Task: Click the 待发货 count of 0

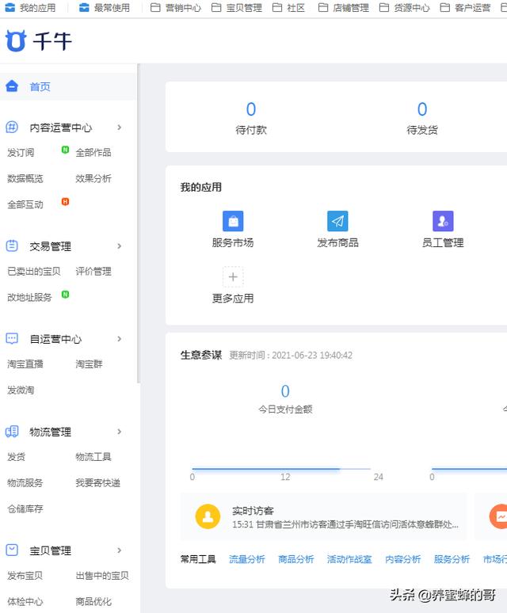Action: tap(422, 109)
